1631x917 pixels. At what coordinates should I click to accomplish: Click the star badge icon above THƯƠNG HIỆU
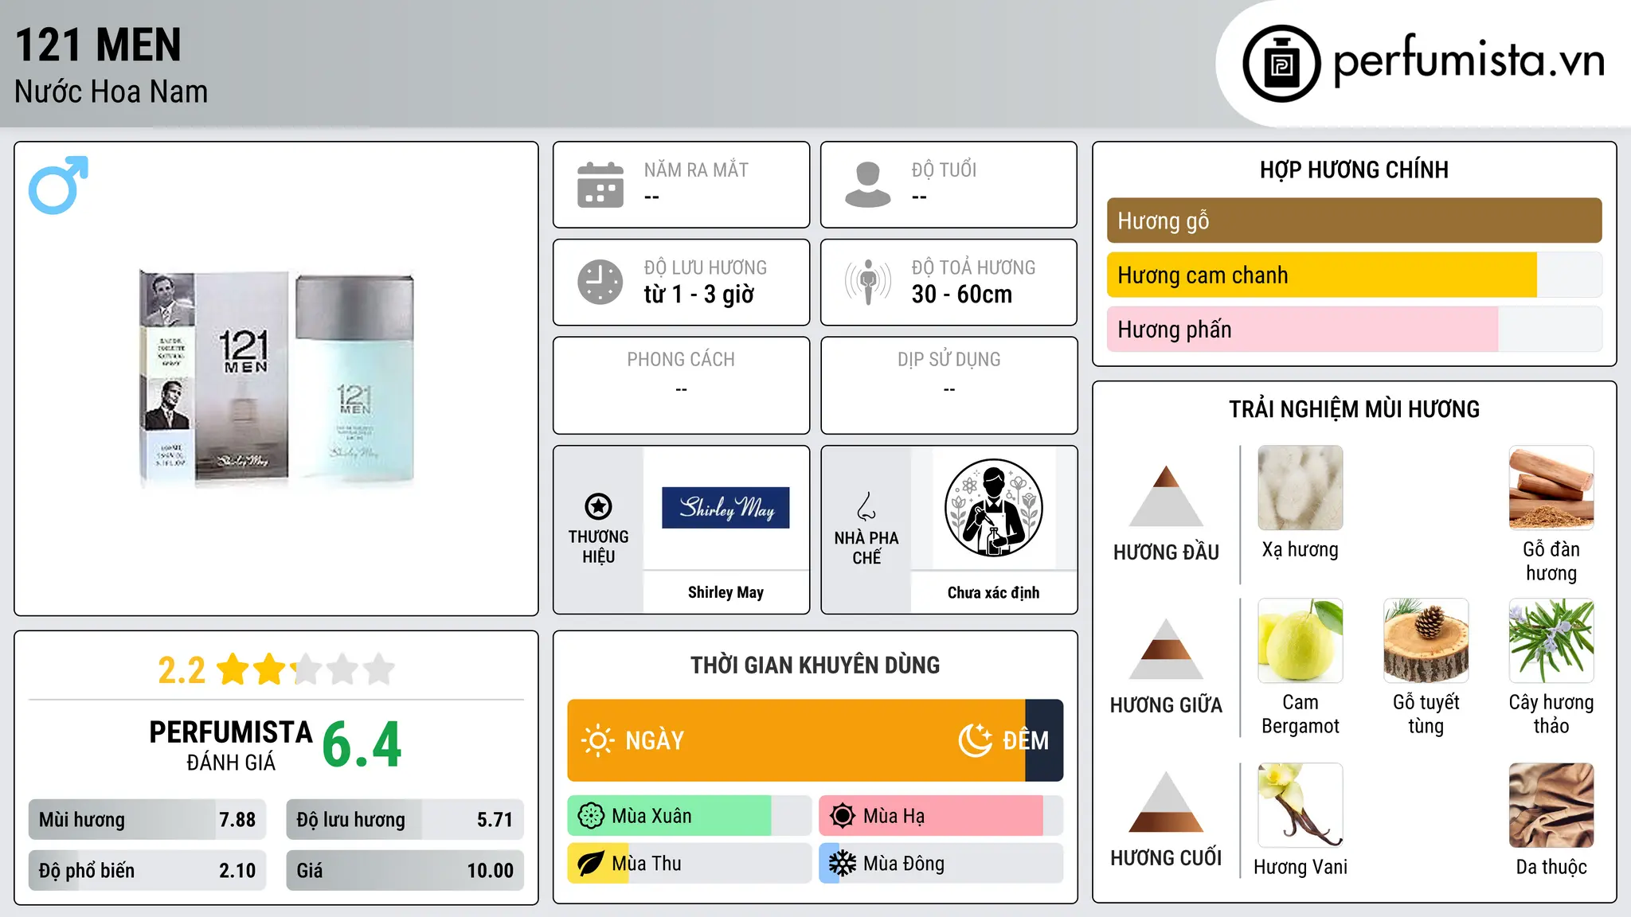point(598,506)
